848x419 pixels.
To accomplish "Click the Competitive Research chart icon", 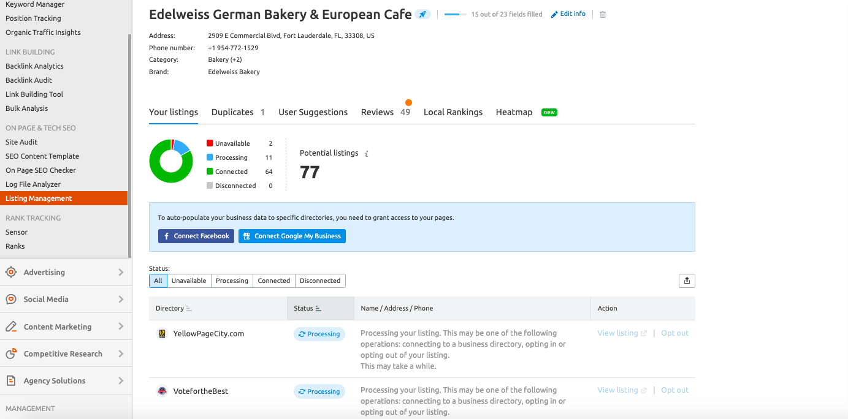I will [11, 353].
